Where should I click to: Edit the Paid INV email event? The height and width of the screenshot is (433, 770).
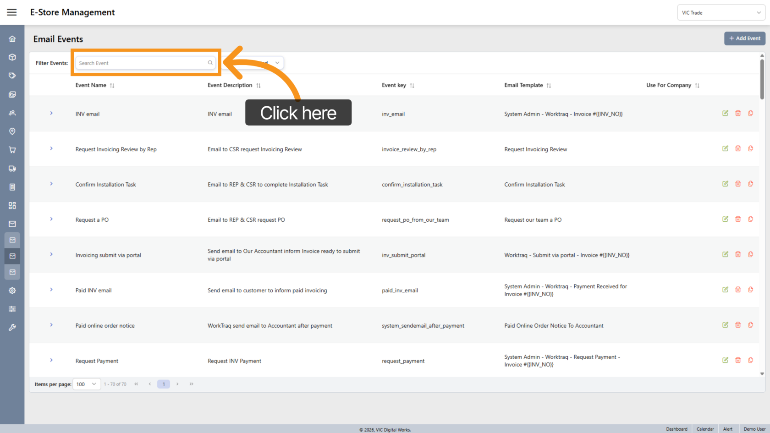pos(725,290)
